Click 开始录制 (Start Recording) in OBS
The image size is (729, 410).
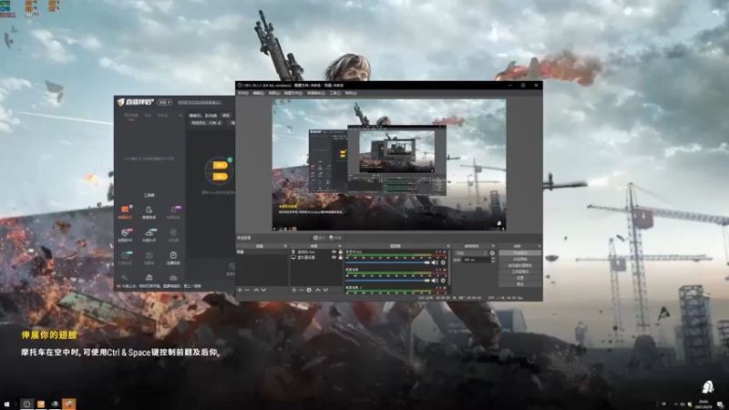click(519, 259)
